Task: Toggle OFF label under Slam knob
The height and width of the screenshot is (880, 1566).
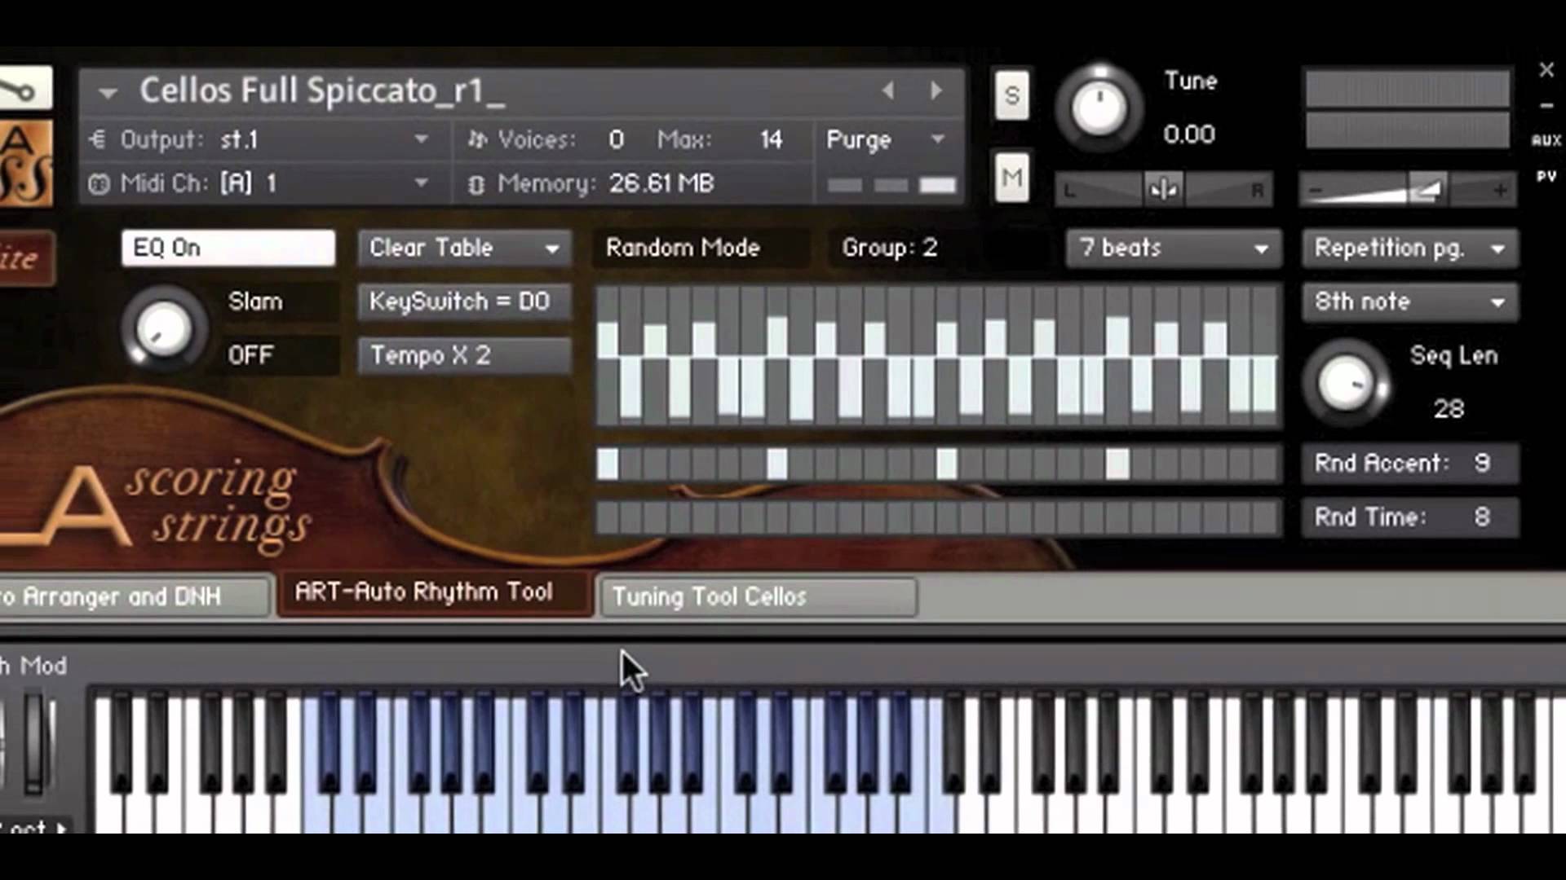Action: pos(249,354)
